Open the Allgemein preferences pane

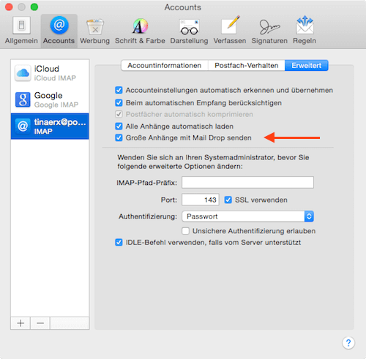21,31
